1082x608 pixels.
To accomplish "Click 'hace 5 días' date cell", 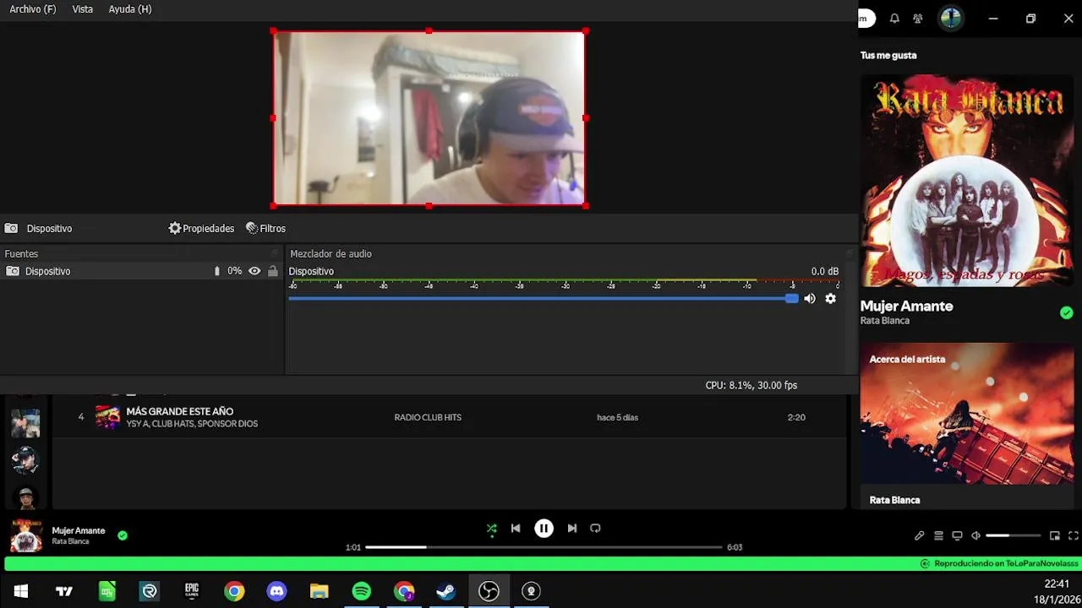I will (617, 417).
